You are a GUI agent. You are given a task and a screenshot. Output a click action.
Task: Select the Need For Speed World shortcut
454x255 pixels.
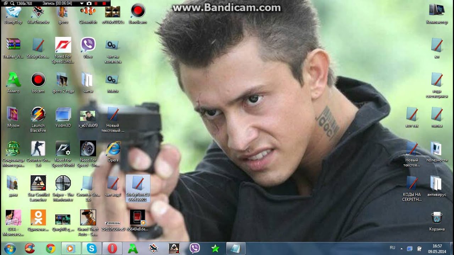point(63,154)
